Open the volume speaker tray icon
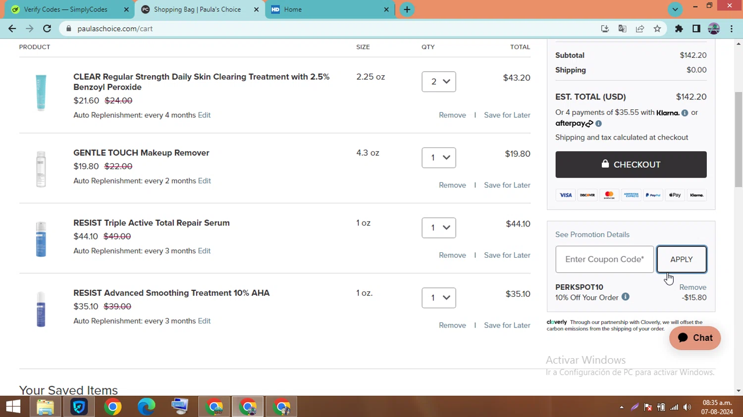Viewport: 743px width, 417px height. tap(687, 407)
